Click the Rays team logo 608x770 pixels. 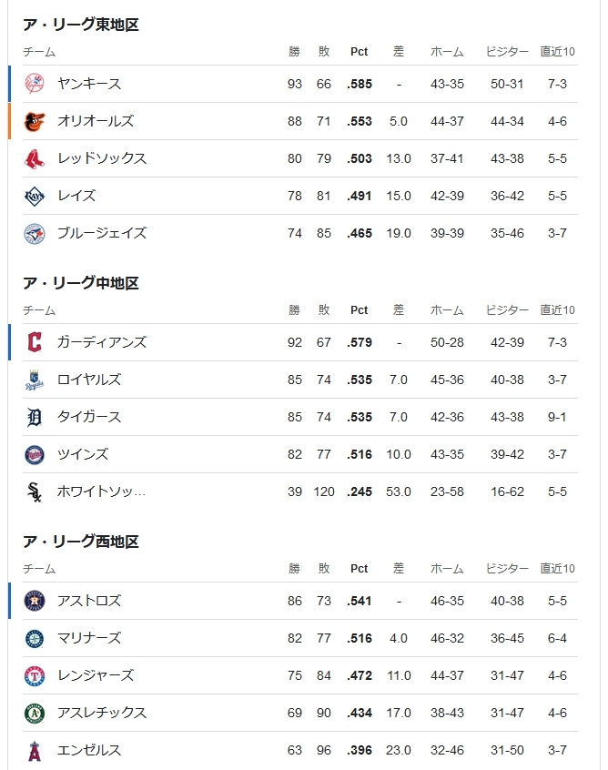(35, 196)
